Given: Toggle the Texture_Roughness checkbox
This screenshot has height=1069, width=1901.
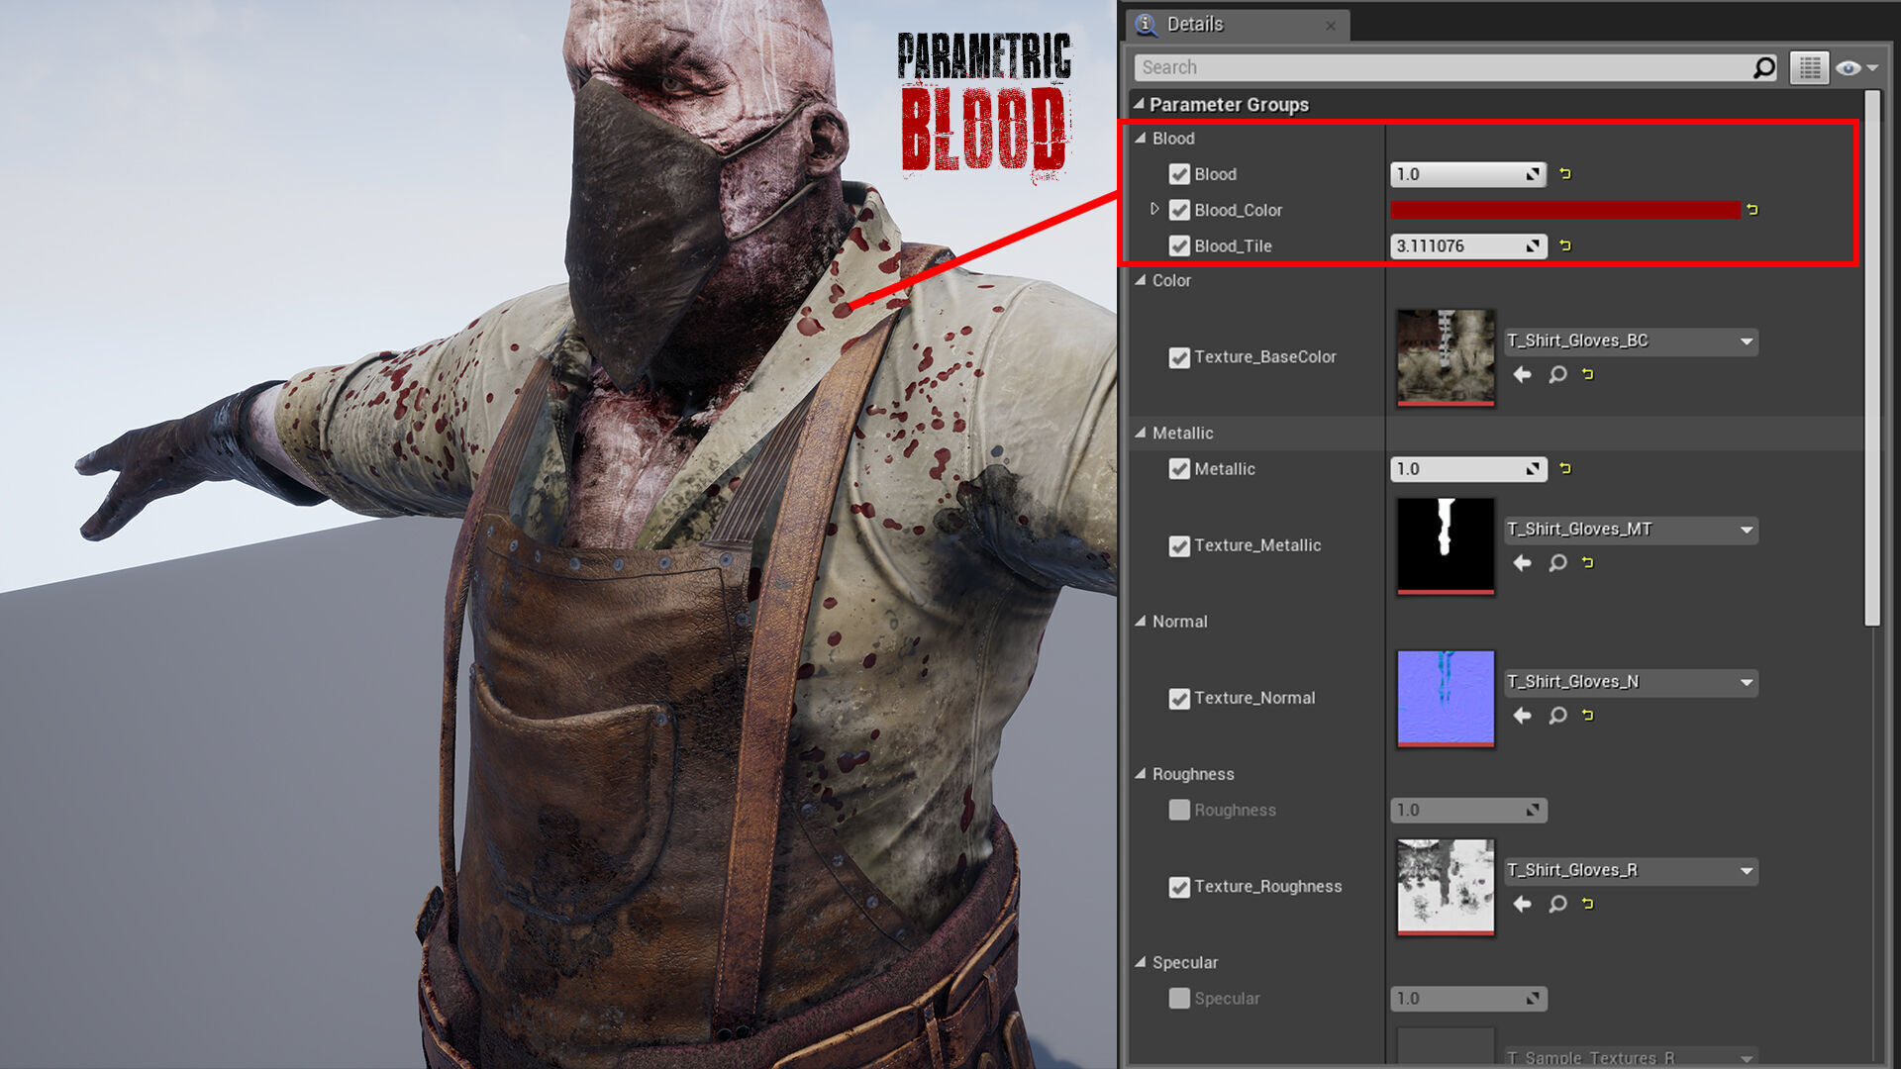Looking at the screenshot, I should 1179,887.
